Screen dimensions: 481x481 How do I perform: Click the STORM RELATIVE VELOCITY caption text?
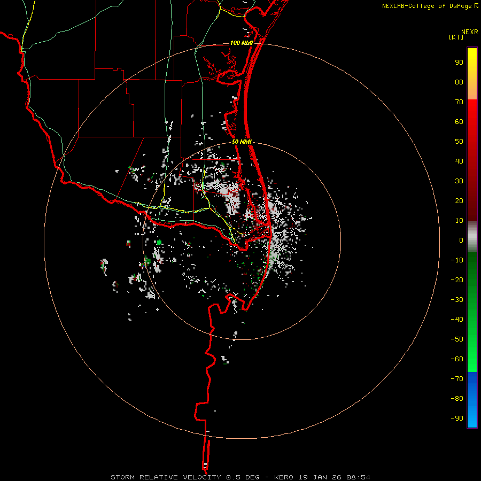click(166, 477)
